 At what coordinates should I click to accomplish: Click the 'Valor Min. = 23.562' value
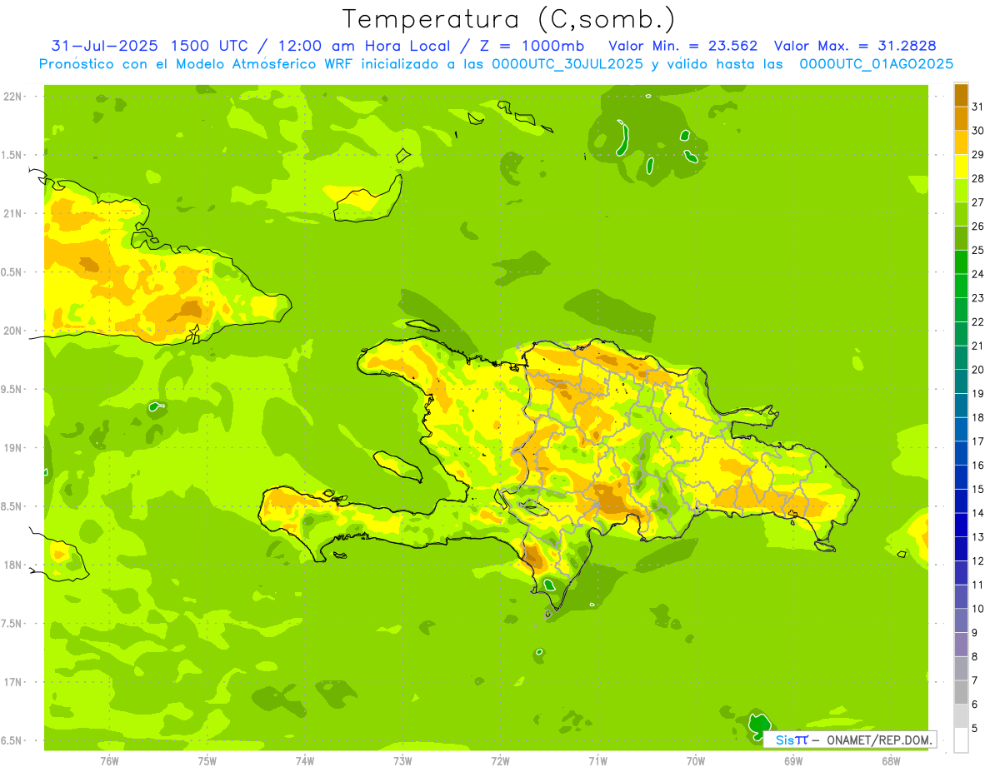(x=682, y=46)
